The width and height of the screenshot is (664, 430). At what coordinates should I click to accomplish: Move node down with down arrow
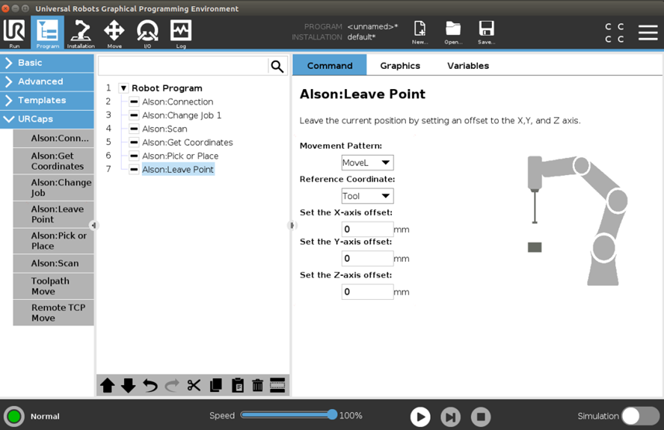[129, 386]
